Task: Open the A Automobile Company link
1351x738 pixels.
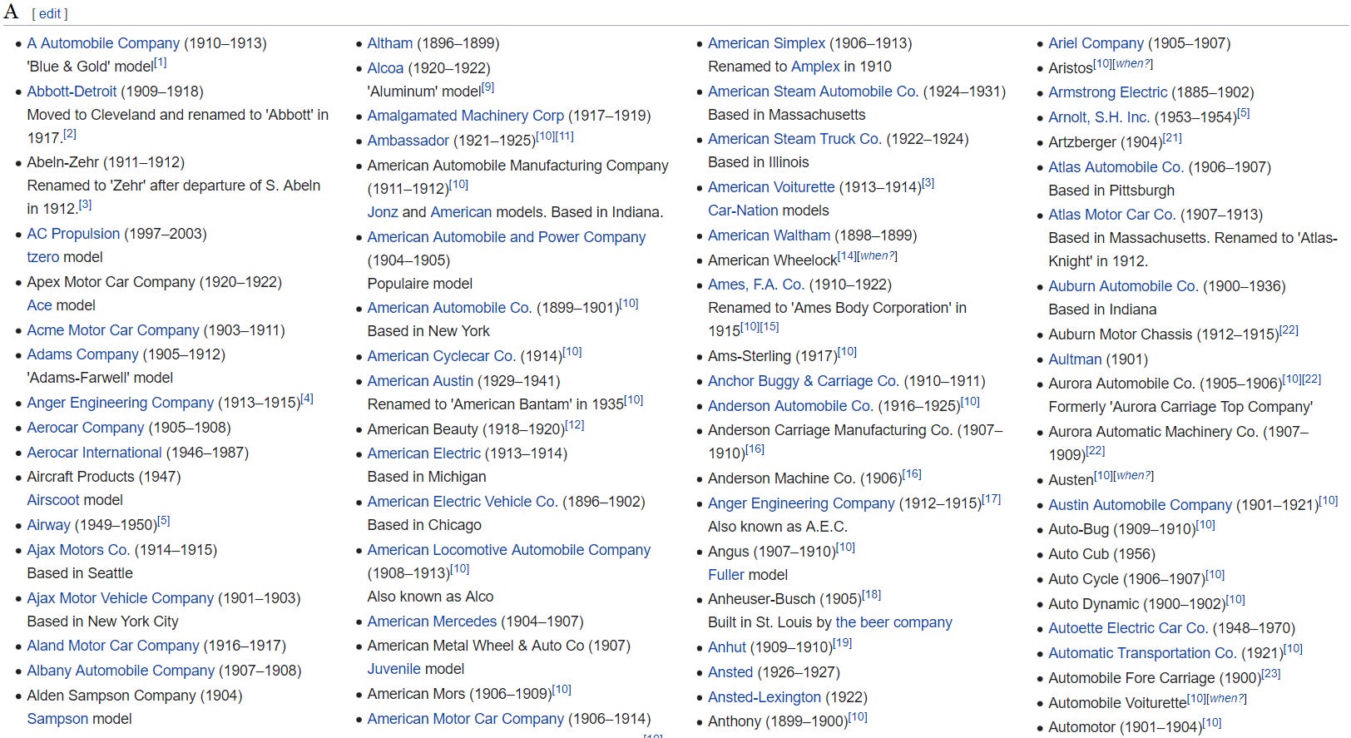Action: coord(103,43)
